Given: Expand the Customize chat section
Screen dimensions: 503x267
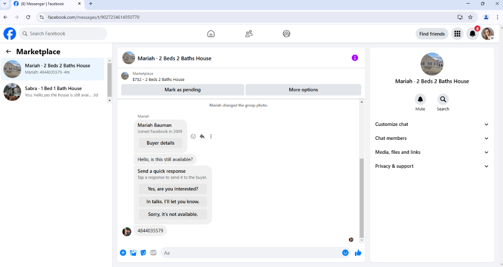Looking at the screenshot, I should coord(432,124).
